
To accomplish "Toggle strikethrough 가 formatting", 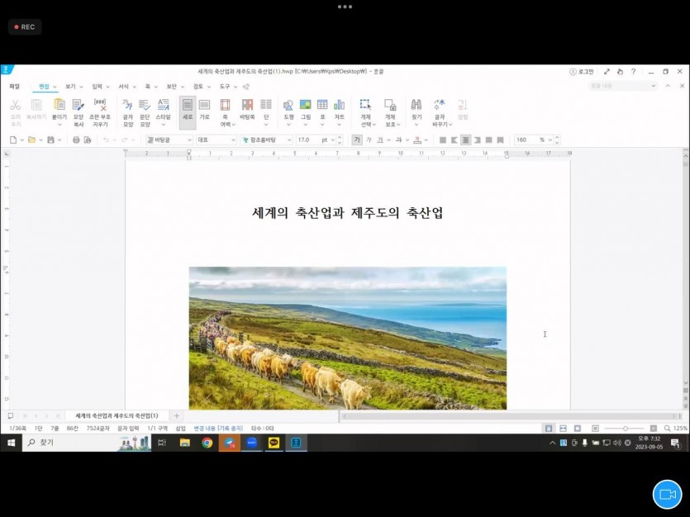I will 398,140.
